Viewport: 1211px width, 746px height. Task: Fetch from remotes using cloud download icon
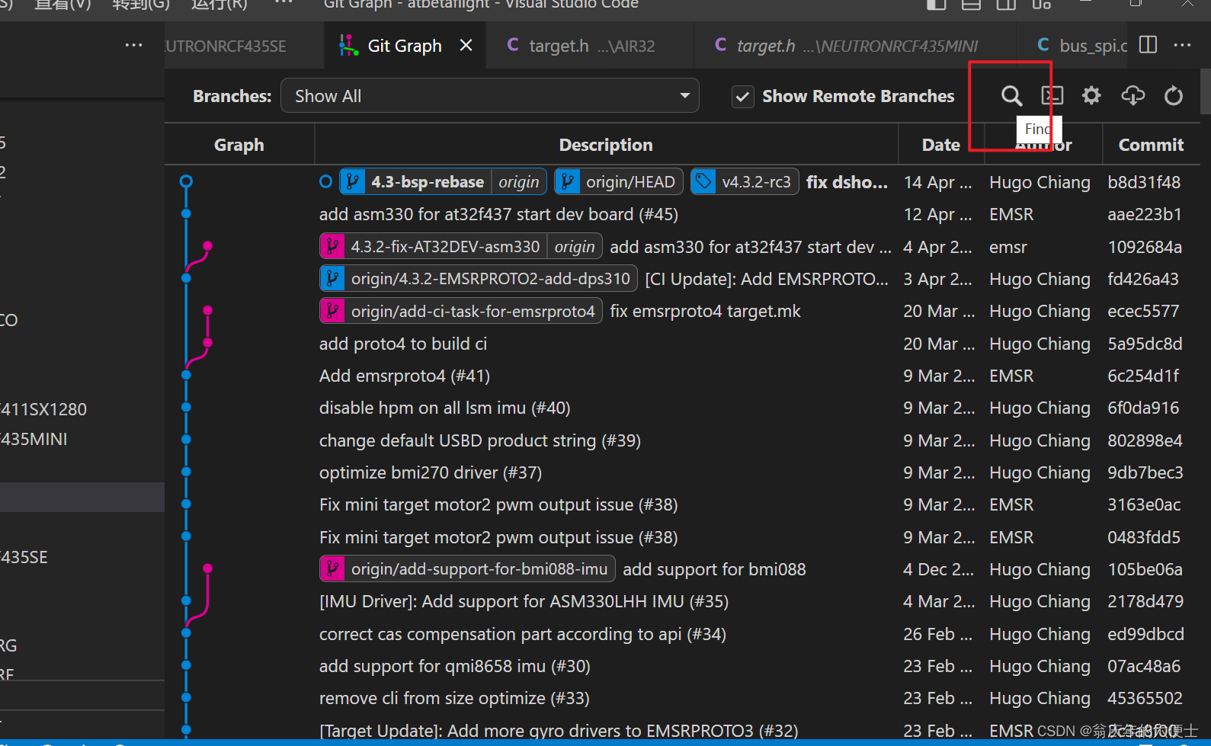pos(1133,96)
